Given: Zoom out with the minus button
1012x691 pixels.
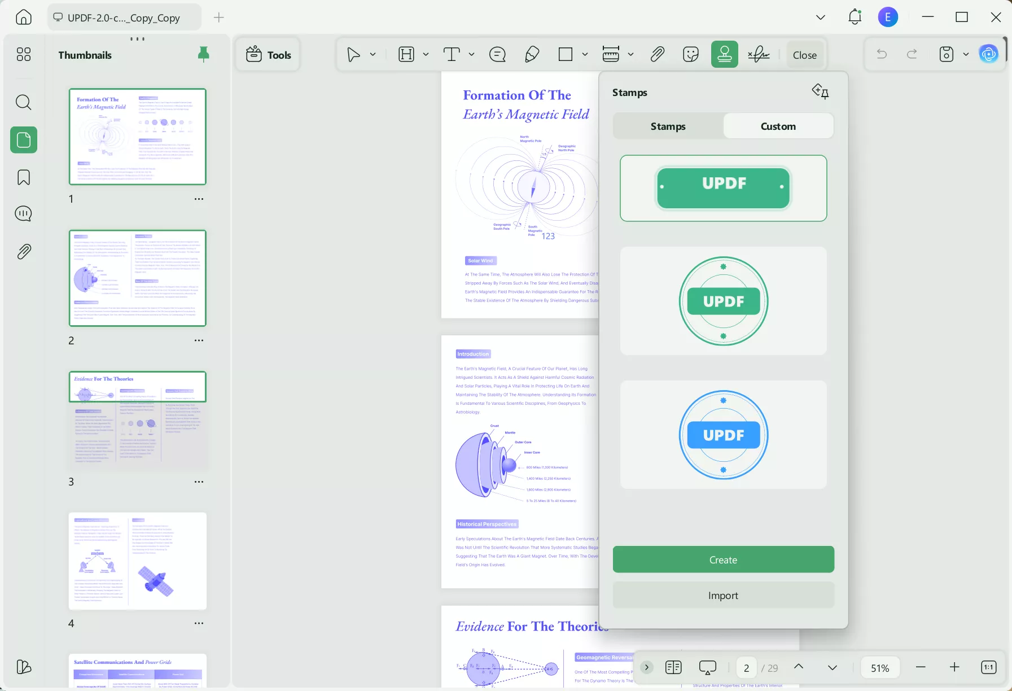Looking at the screenshot, I should (x=921, y=667).
